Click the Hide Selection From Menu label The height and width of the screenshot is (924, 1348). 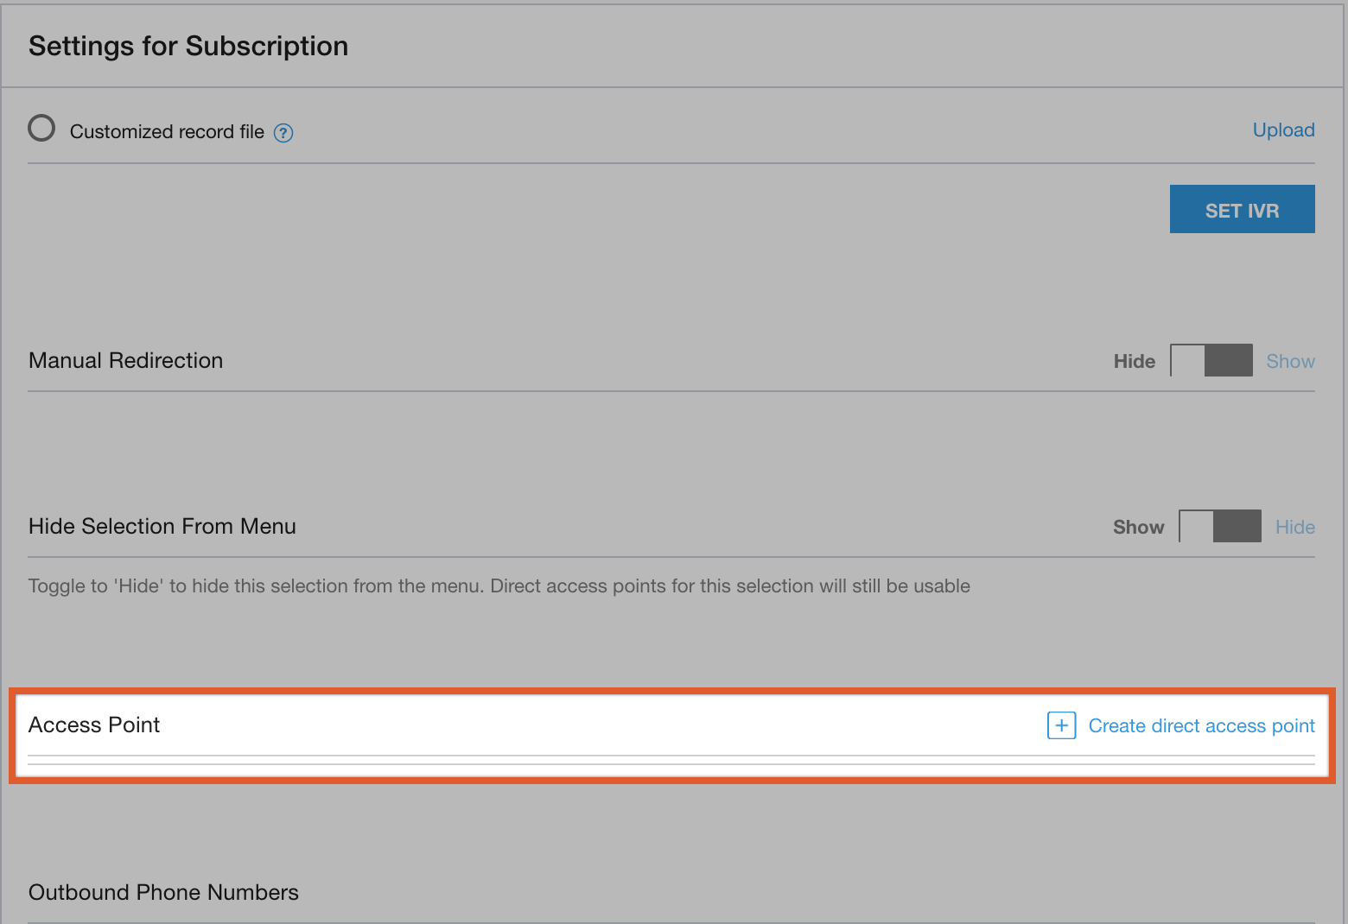(x=162, y=527)
